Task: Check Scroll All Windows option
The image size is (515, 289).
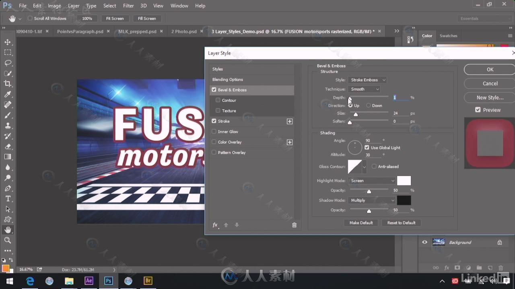Action: click(x=30, y=18)
